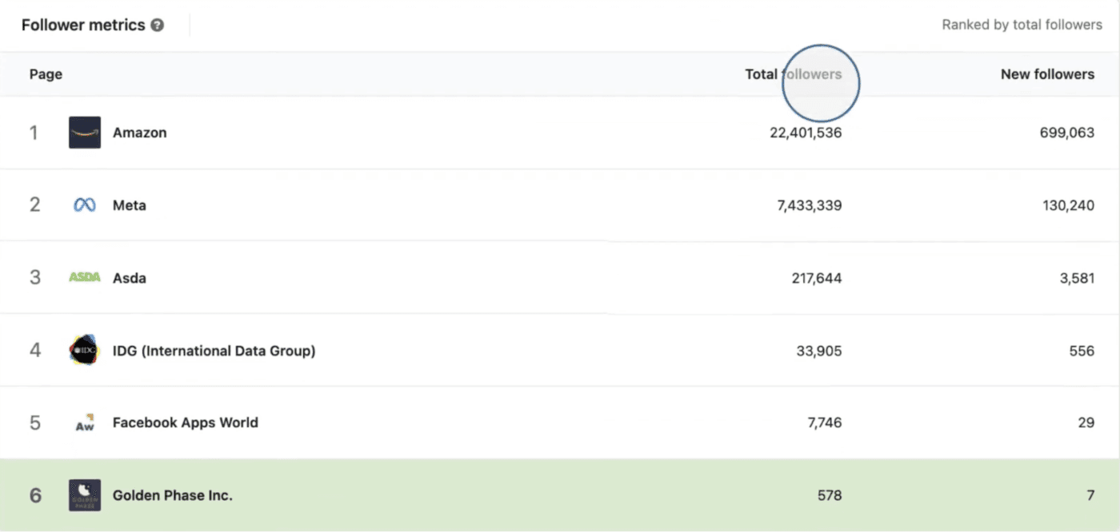Image resolution: width=1120 pixels, height=532 pixels.
Task: Click the Asda logo icon
Action: (85, 277)
